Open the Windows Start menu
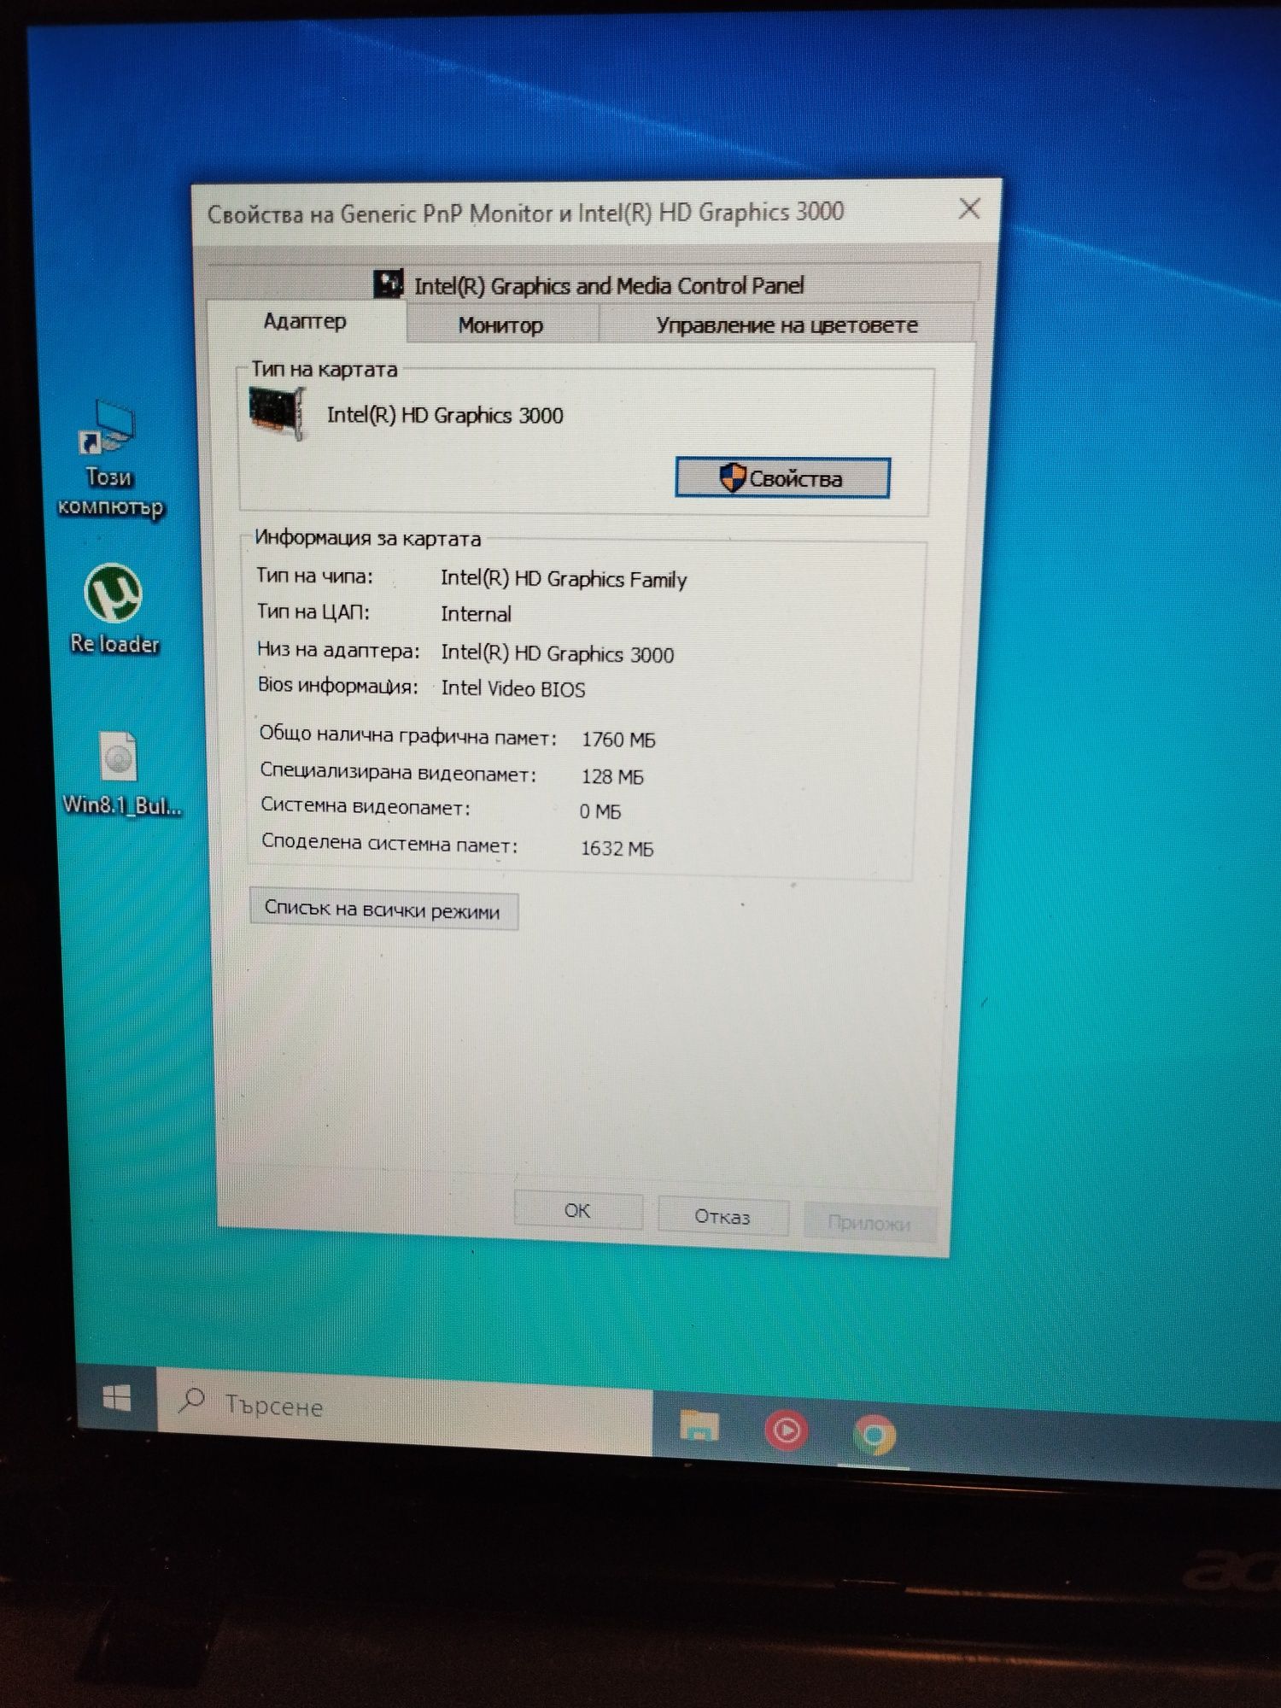The height and width of the screenshot is (1708, 1281). (x=117, y=1398)
